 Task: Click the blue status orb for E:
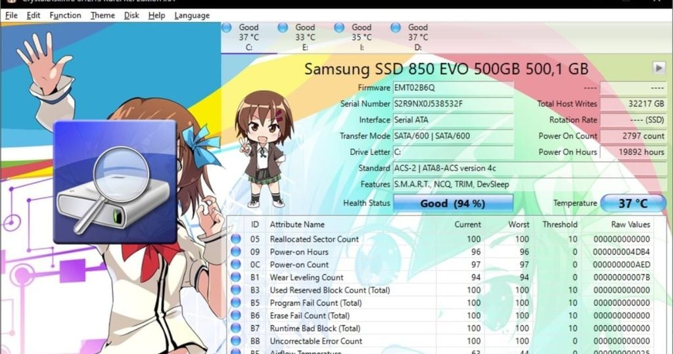(x=283, y=28)
